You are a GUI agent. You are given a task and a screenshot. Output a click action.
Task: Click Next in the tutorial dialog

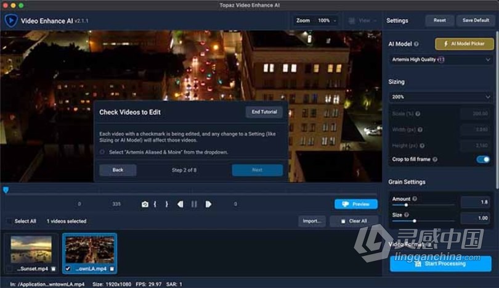click(x=257, y=170)
